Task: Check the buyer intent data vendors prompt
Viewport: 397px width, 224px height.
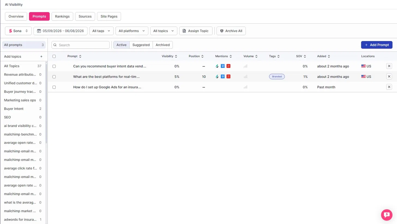Action: [x=54, y=66]
